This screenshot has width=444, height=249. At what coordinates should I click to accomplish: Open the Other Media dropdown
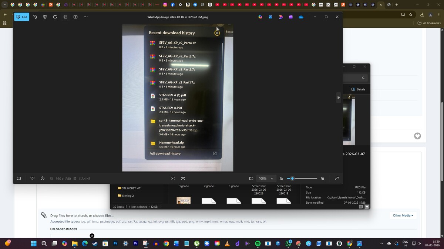point(403,215)
